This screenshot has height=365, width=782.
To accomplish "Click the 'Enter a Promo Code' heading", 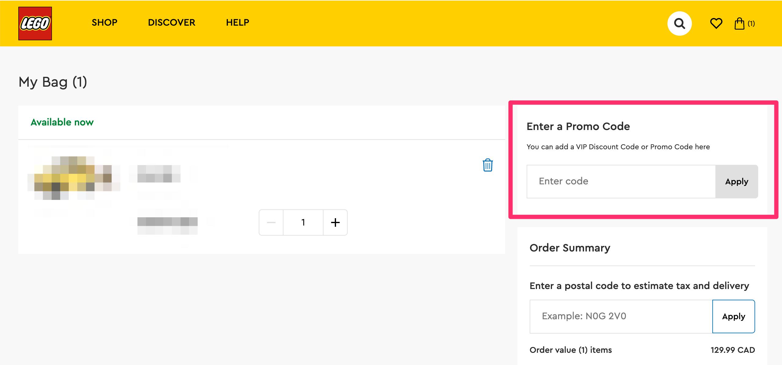I will click(578, 126).
